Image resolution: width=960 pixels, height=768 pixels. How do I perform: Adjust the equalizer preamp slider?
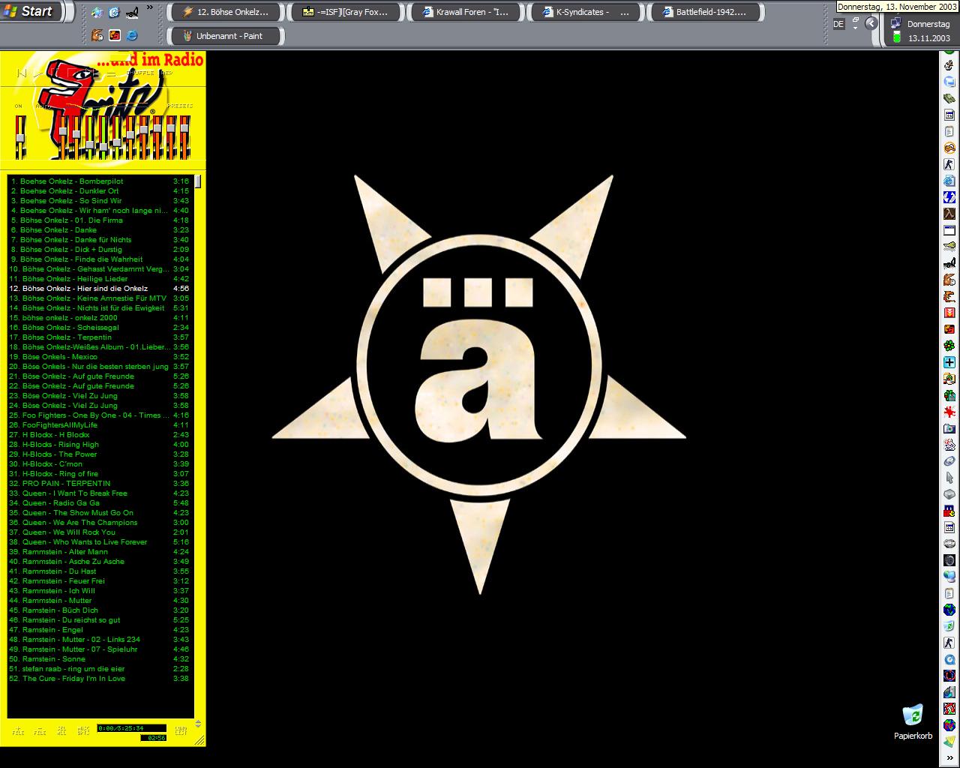[x=20, y=138]
